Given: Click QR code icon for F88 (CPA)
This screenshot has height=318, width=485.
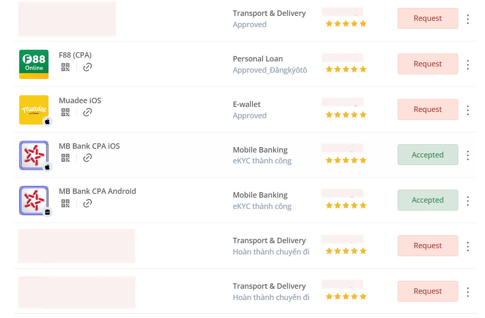Looking at the screenshot, I should 65,67.
